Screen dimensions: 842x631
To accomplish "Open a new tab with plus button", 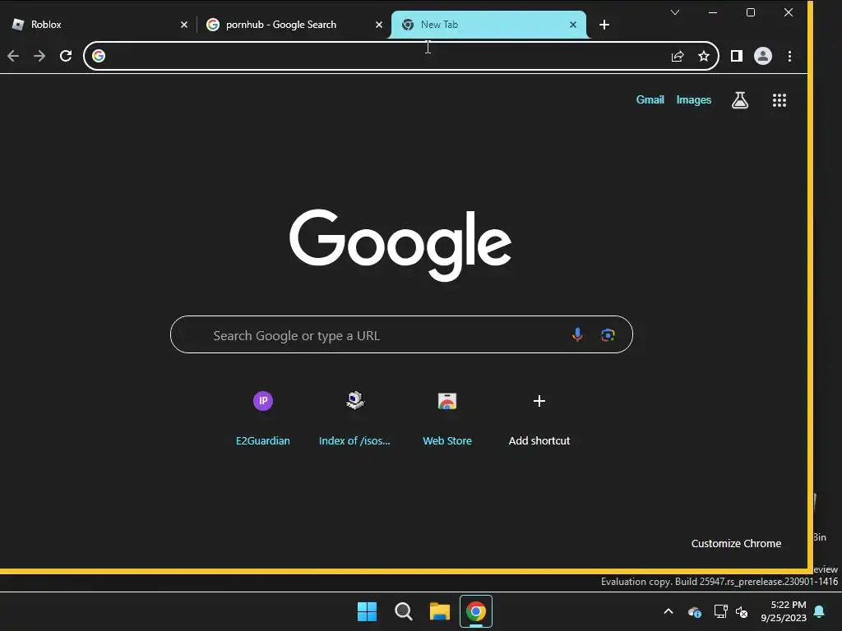I will coord(604,25).
